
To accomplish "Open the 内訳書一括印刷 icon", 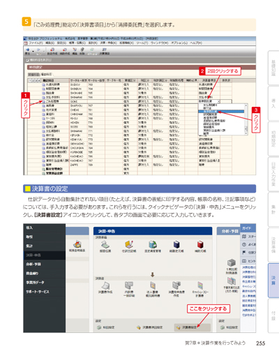I will click(x=129, y=289).
